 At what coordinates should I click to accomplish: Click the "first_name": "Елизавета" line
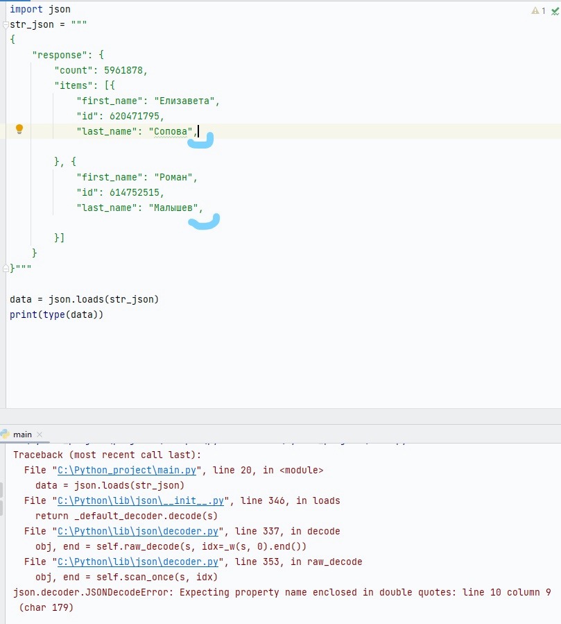pyautogui.click(x=148, y=101)
